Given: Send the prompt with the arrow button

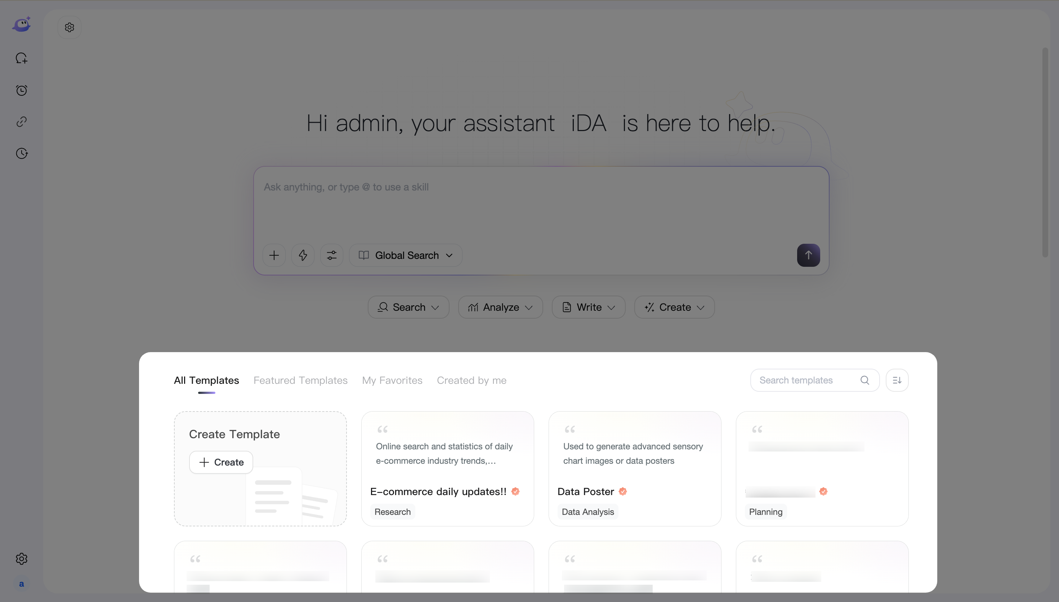Looking at the screenshot, I should point(808,255).
